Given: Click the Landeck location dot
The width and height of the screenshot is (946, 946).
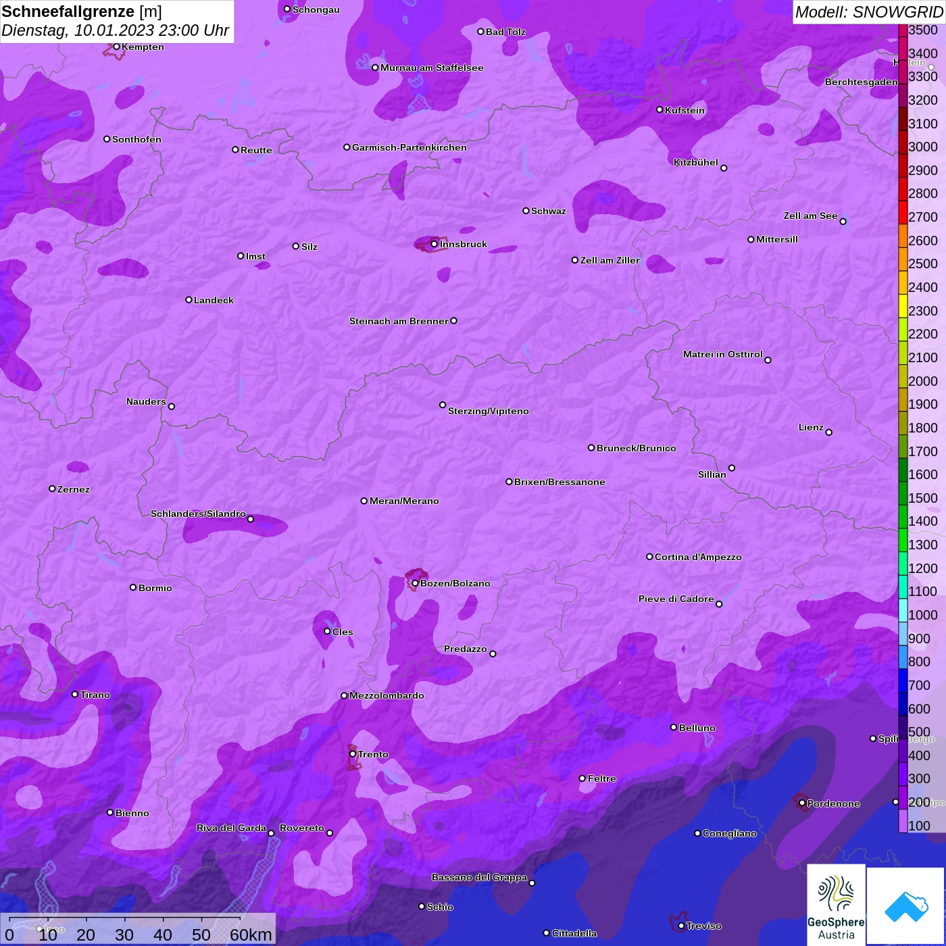Looking at the screenshot, I should 189,299.
